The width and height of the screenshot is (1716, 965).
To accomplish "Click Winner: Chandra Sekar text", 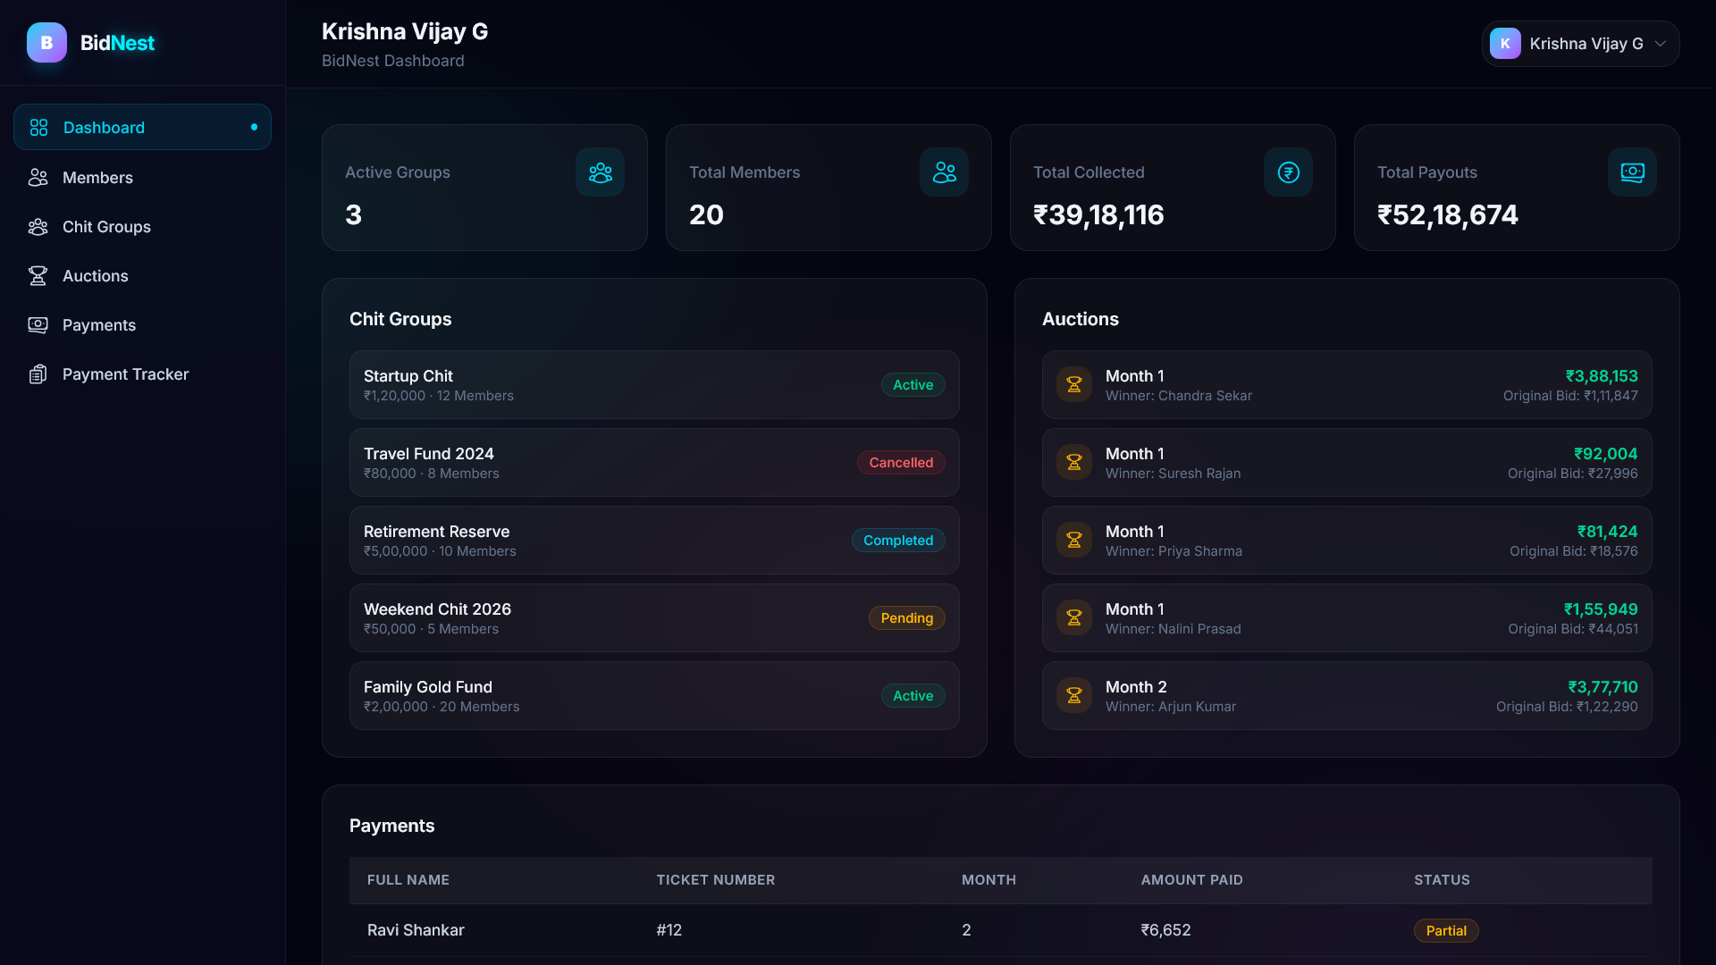I will pyautogui.click(x=1179, y=396).
